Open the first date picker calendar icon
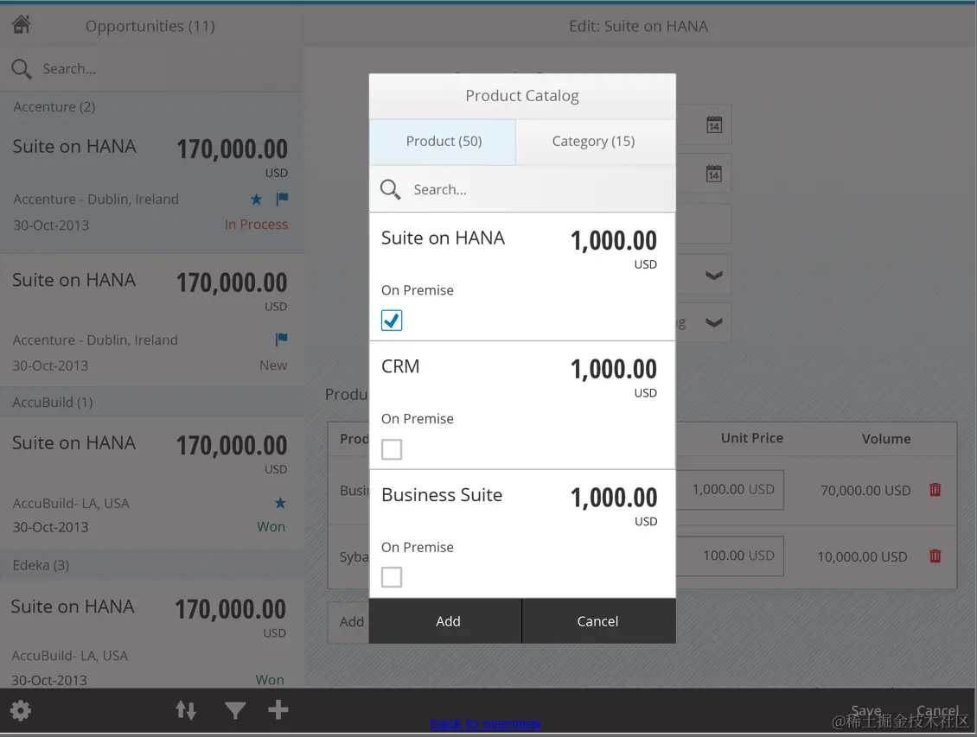977x737 pixels. click(x=714, y=124)
